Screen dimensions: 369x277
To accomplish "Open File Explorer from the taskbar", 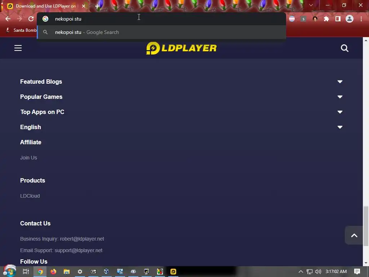I will pos(67,272).
